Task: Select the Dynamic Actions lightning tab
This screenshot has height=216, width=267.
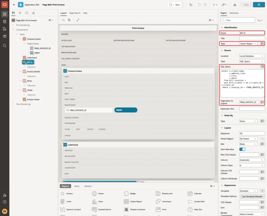Action: pos(20,13)
